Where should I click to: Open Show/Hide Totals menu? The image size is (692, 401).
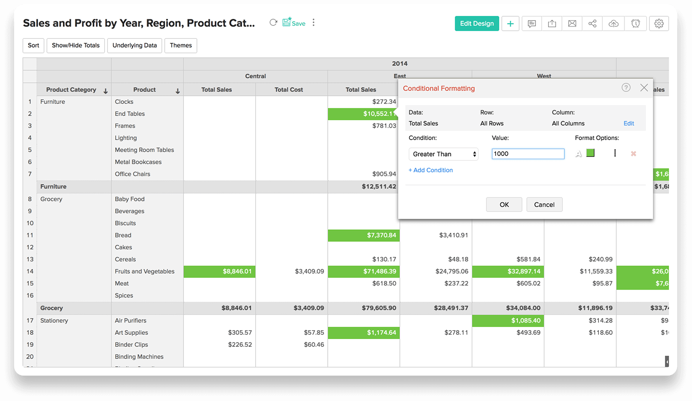[x=76, y=45]
